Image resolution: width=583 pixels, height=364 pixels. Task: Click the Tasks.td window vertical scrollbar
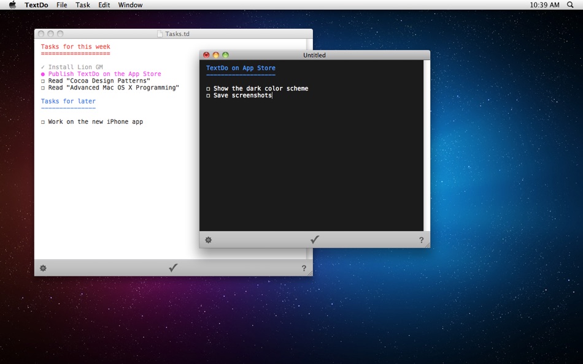[x=310, y=148]
